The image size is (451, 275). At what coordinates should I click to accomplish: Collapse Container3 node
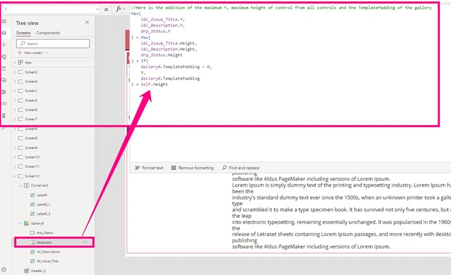[20, 185]
